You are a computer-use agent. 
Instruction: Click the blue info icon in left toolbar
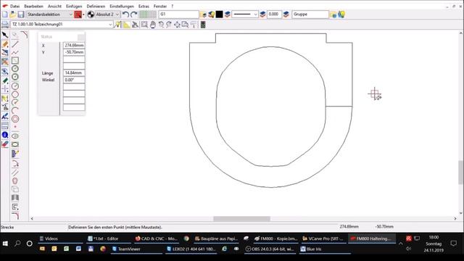(x=5, y=135)
